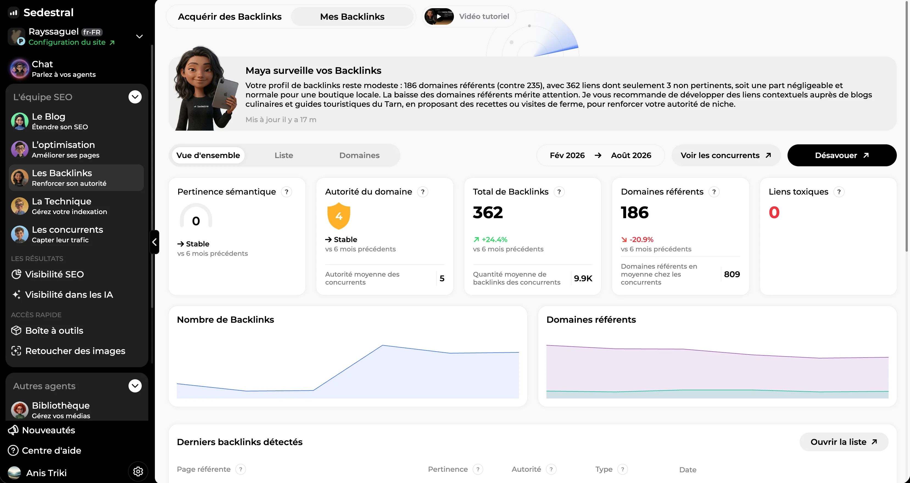Click the competitors' average value 809
This screenshot has height=483, width=910.
(x=732, y=274)
